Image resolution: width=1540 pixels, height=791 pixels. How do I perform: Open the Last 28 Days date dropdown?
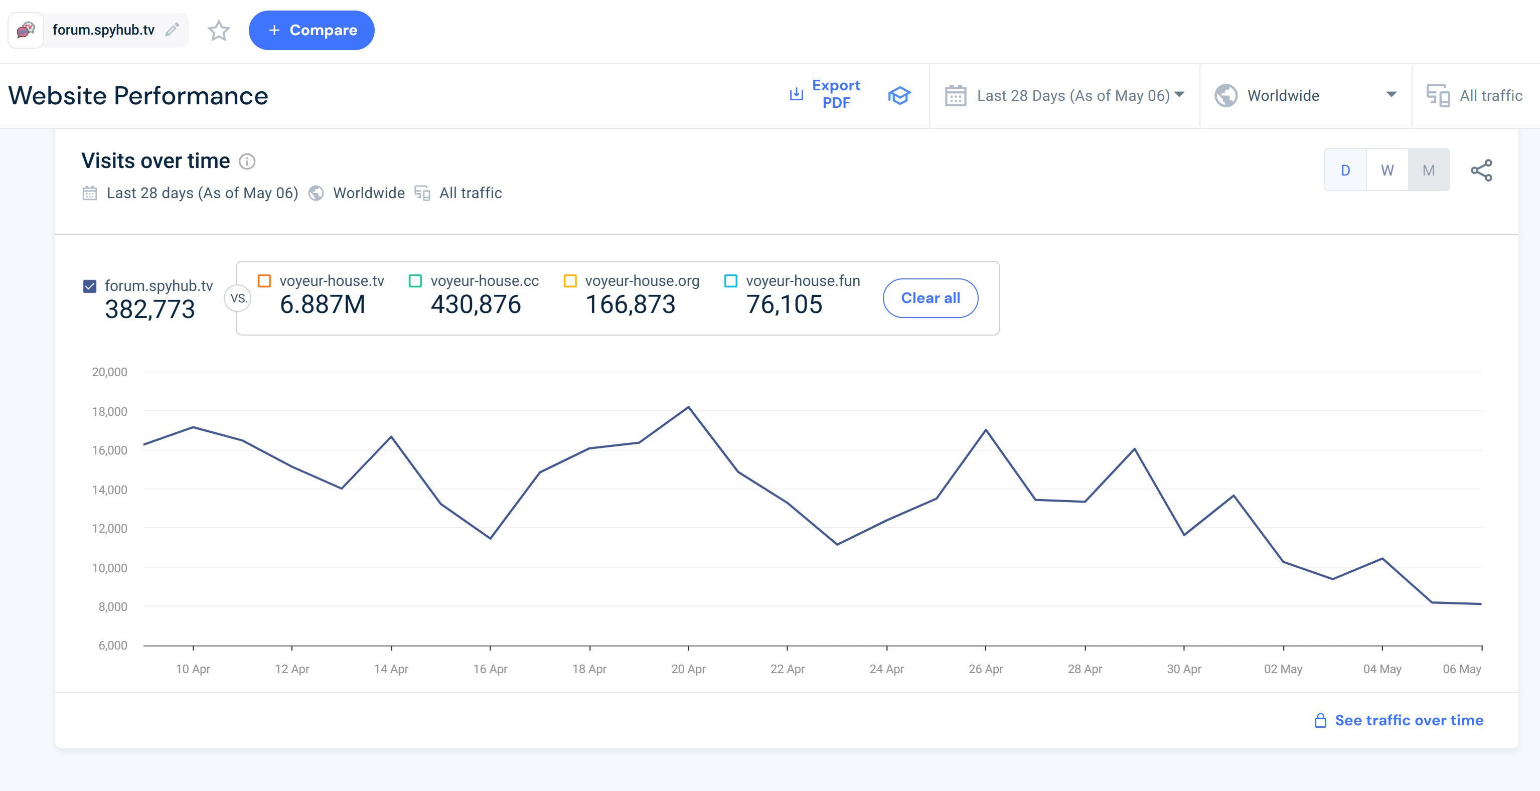pyautogui.click(x=1065, y=96)
